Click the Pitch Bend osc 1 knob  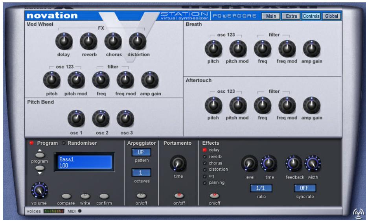76,119
